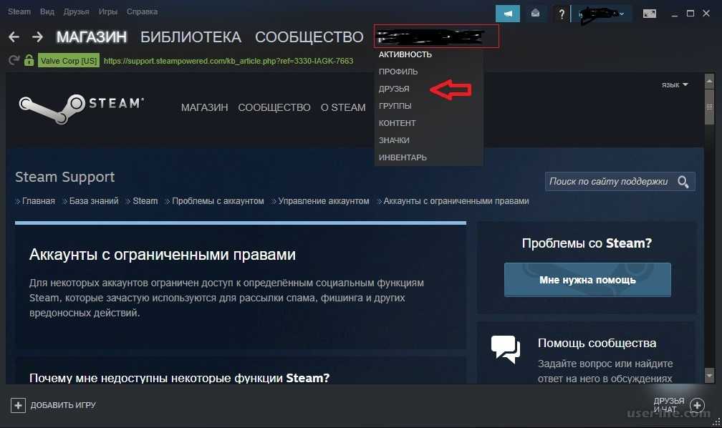Select 'ГРУППЫ' in the dropdown menu

coord(395,106)
